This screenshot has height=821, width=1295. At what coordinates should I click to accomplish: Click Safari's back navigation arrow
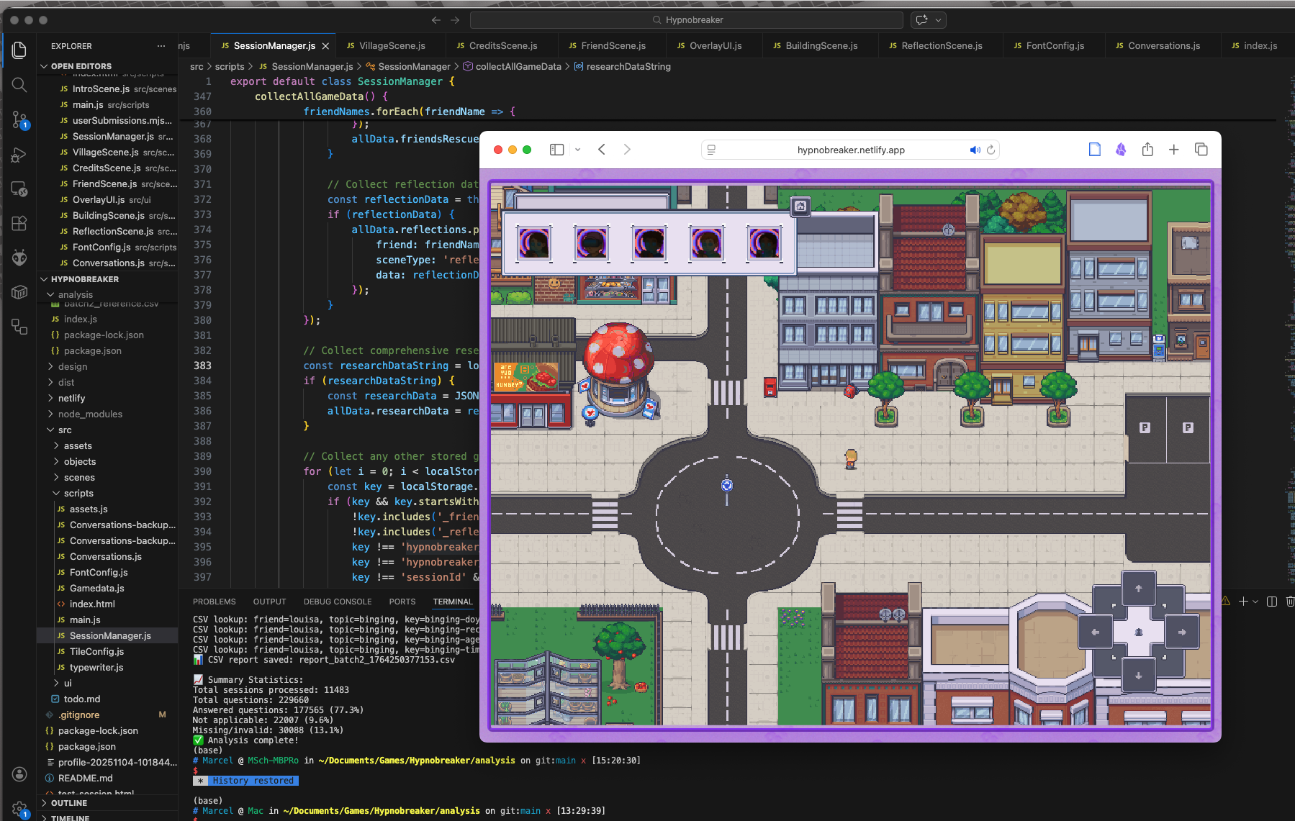(x=602, y=150)
